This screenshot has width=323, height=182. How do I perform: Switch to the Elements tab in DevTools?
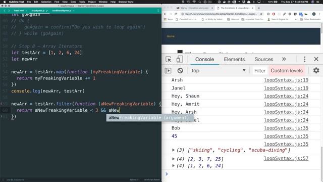click(x=234, y=59)
